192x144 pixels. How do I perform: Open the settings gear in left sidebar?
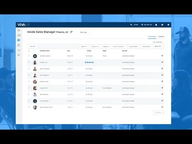[x=19, y=55]
